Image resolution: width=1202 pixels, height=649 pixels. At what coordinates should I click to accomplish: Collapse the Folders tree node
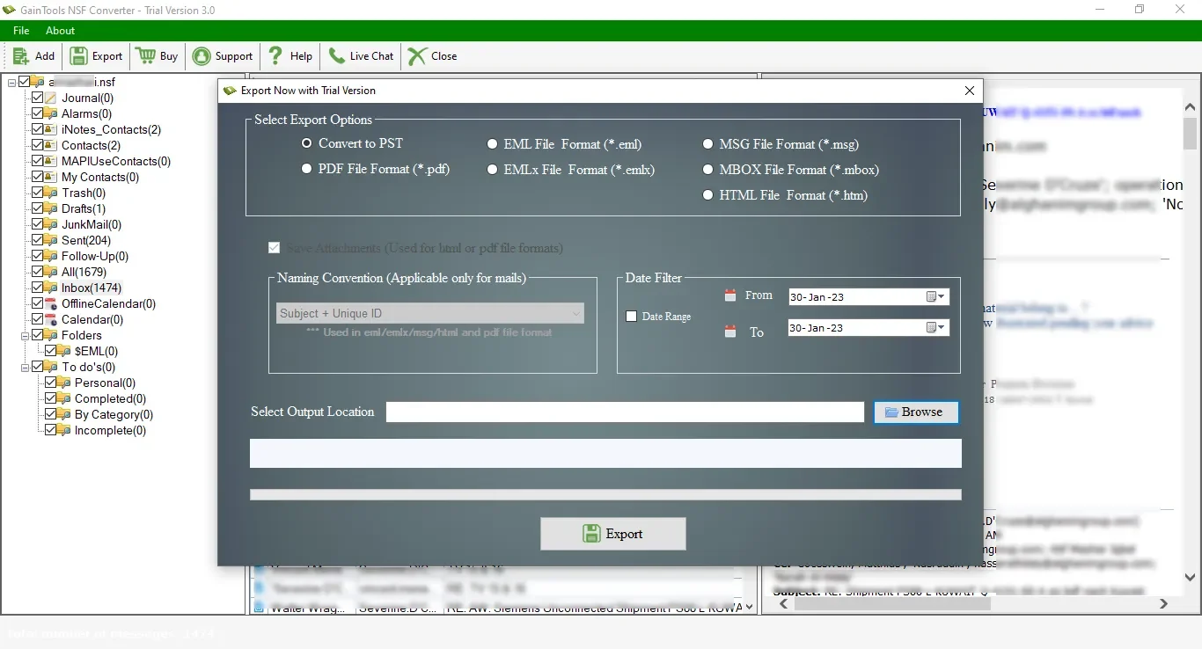[x=26, y=336]
